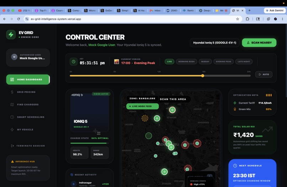Open the browser extensions puzzle icon

247,19
